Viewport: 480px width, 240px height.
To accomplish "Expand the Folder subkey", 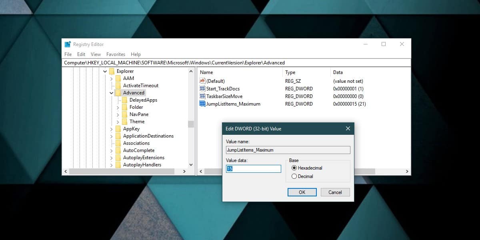I will 118,107.
